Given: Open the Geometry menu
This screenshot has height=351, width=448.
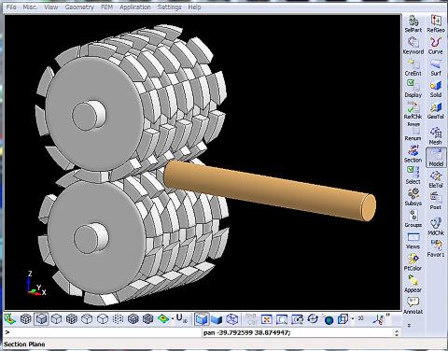Looking at the screenshot, I should (x=79, y=7).
